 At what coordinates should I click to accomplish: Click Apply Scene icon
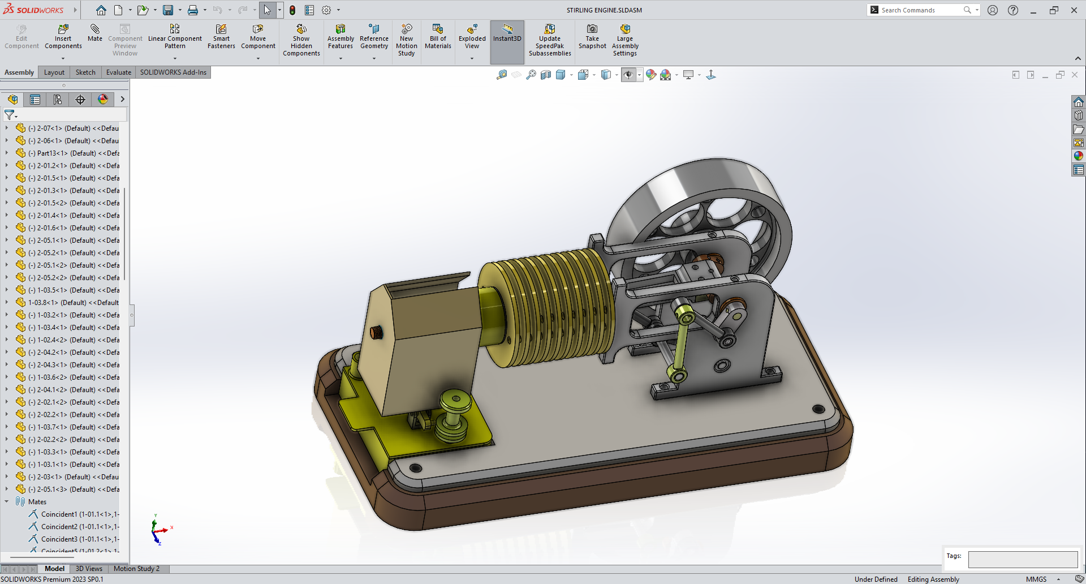(x=666, y=75)
